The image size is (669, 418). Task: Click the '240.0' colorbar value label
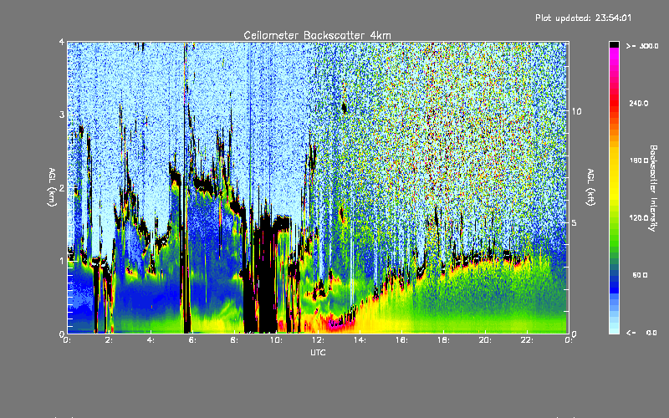pos(639,103)
